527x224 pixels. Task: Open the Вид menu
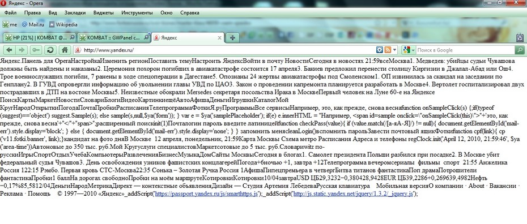coord(53,13)
